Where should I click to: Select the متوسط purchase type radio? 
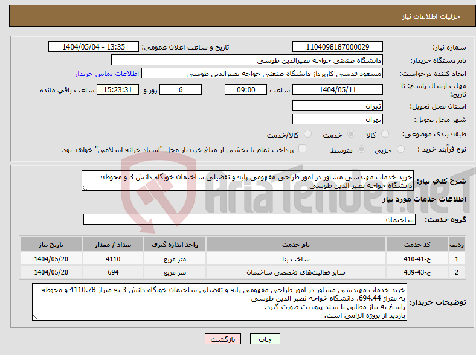pos(361,149)
